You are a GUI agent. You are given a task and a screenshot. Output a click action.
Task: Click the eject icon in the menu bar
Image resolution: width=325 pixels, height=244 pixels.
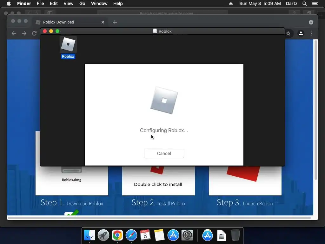pos(231,3)
